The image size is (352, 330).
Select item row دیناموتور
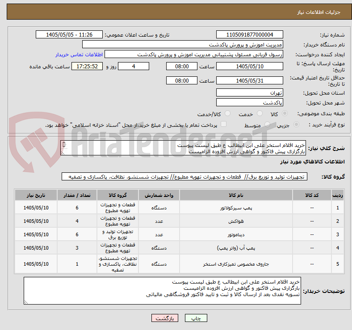pos(180,234)
